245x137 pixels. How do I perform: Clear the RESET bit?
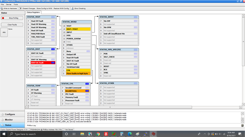(x=136, y=66)
